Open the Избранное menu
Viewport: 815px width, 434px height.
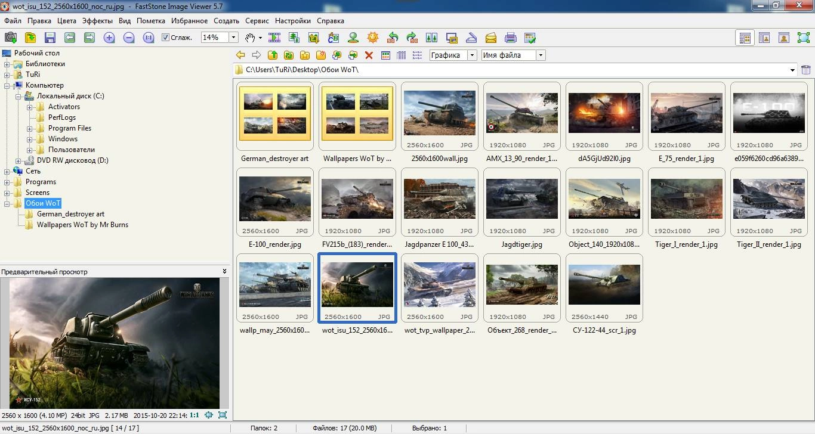click(189, 21)
